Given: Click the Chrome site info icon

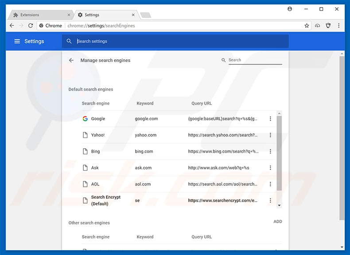Looking at the screenshot, I should click(41, 26).
